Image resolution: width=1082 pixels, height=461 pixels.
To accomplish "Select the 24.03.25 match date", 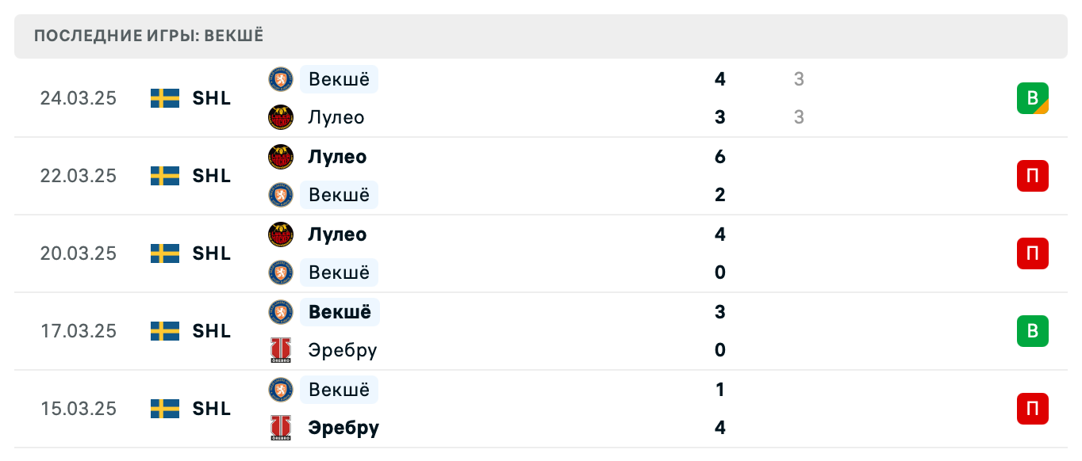I will coord(79,98).
